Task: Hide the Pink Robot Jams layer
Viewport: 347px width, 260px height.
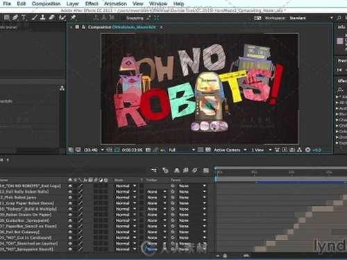Action: 70,198
